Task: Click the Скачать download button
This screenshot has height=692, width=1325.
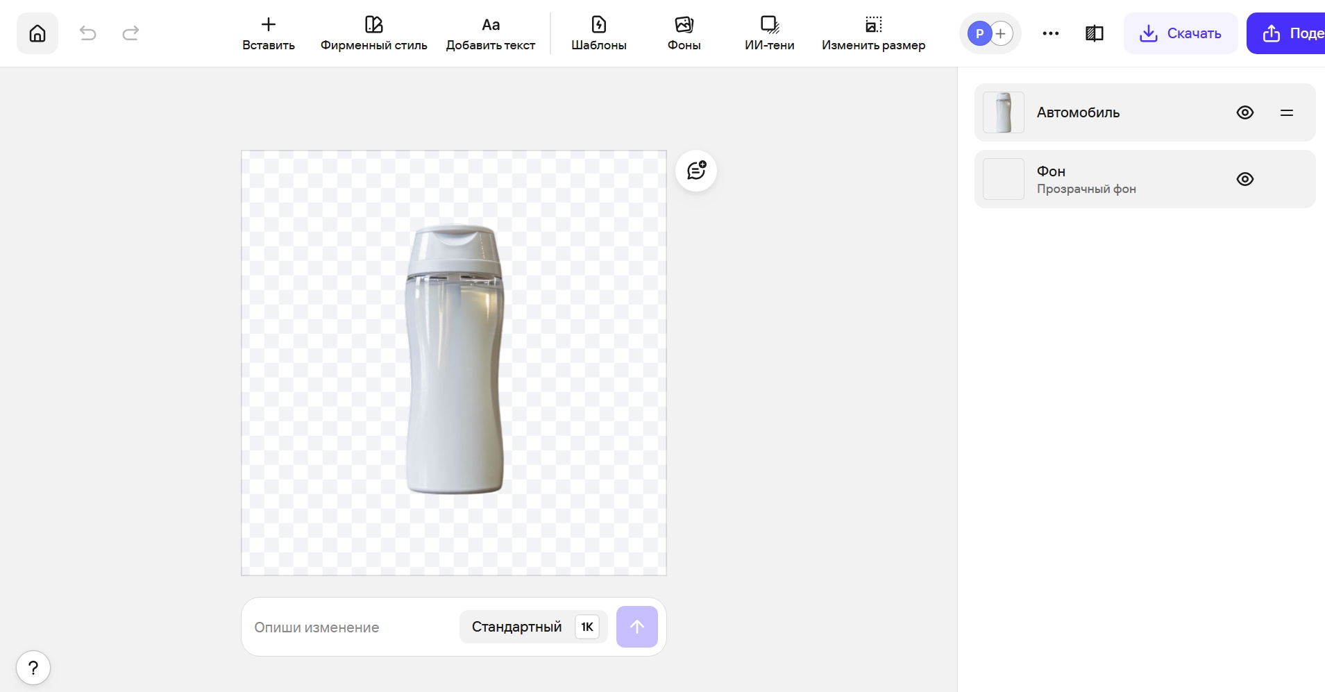Action: coord(1181,33)
